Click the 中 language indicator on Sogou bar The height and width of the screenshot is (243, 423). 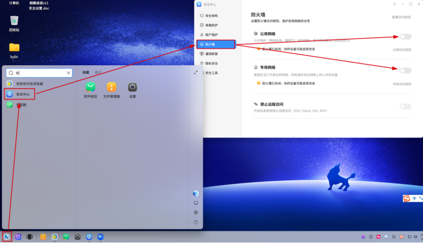414,199
